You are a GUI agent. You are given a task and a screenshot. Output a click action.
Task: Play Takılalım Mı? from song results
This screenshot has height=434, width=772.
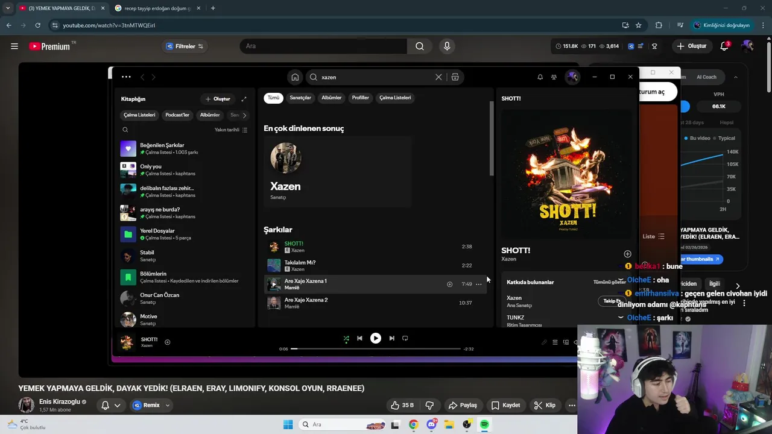tap(274, 265)
